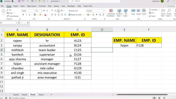Click Format Painter brush

click(8, 16)
